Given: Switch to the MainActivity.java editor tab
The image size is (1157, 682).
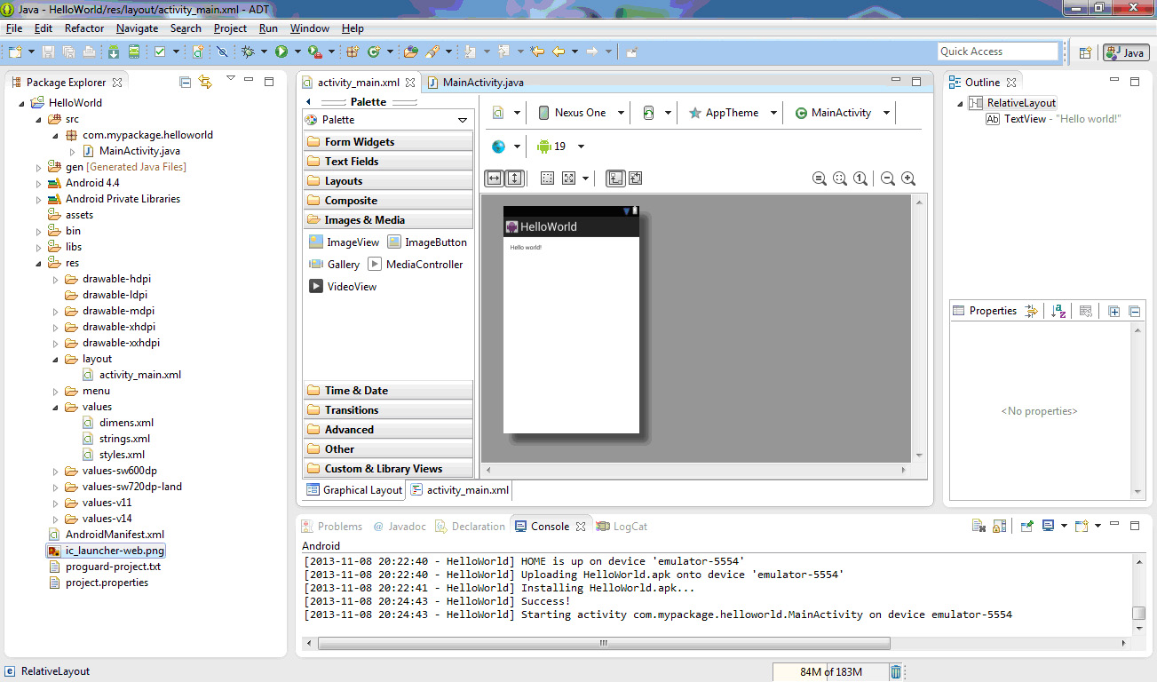Looking at the screenshot, I should coord(476,83).
